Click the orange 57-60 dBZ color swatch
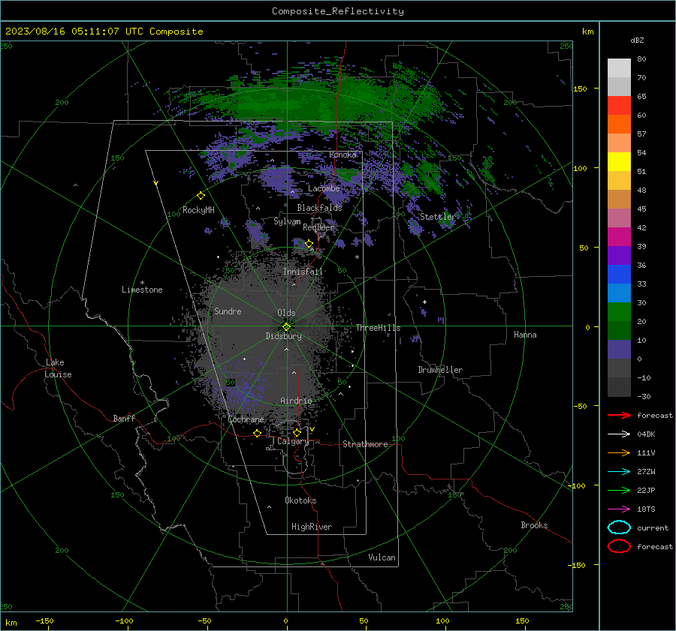The width and height of the screenshot is (676, 631). click(x=619, y=125)
